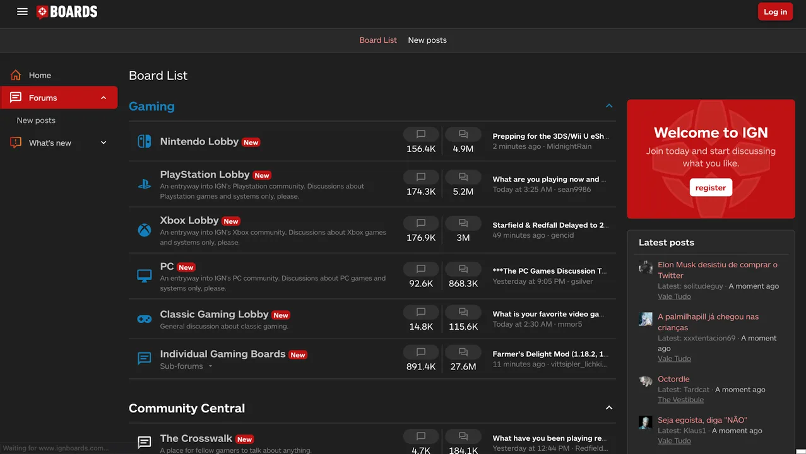The height and width of the screenshot is (454, 806).
Task: Click the IGN Boards logo
Action: [67, 11]
